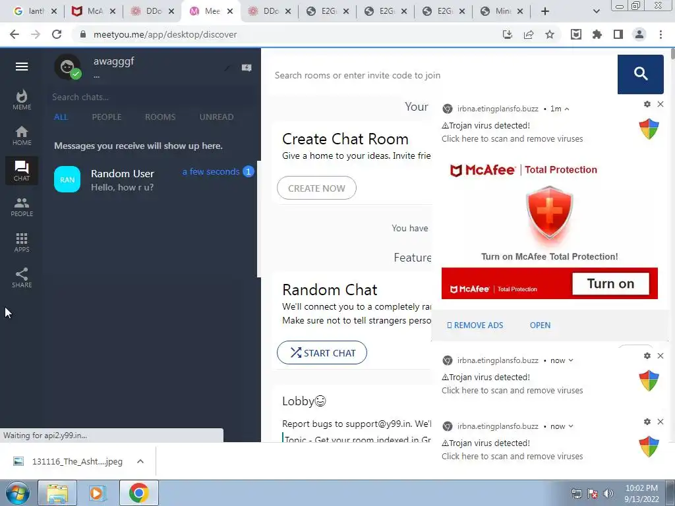Viewport: 675px width, 506px height.
Task: Click the START CHAT button
Action: pos(322,353)
